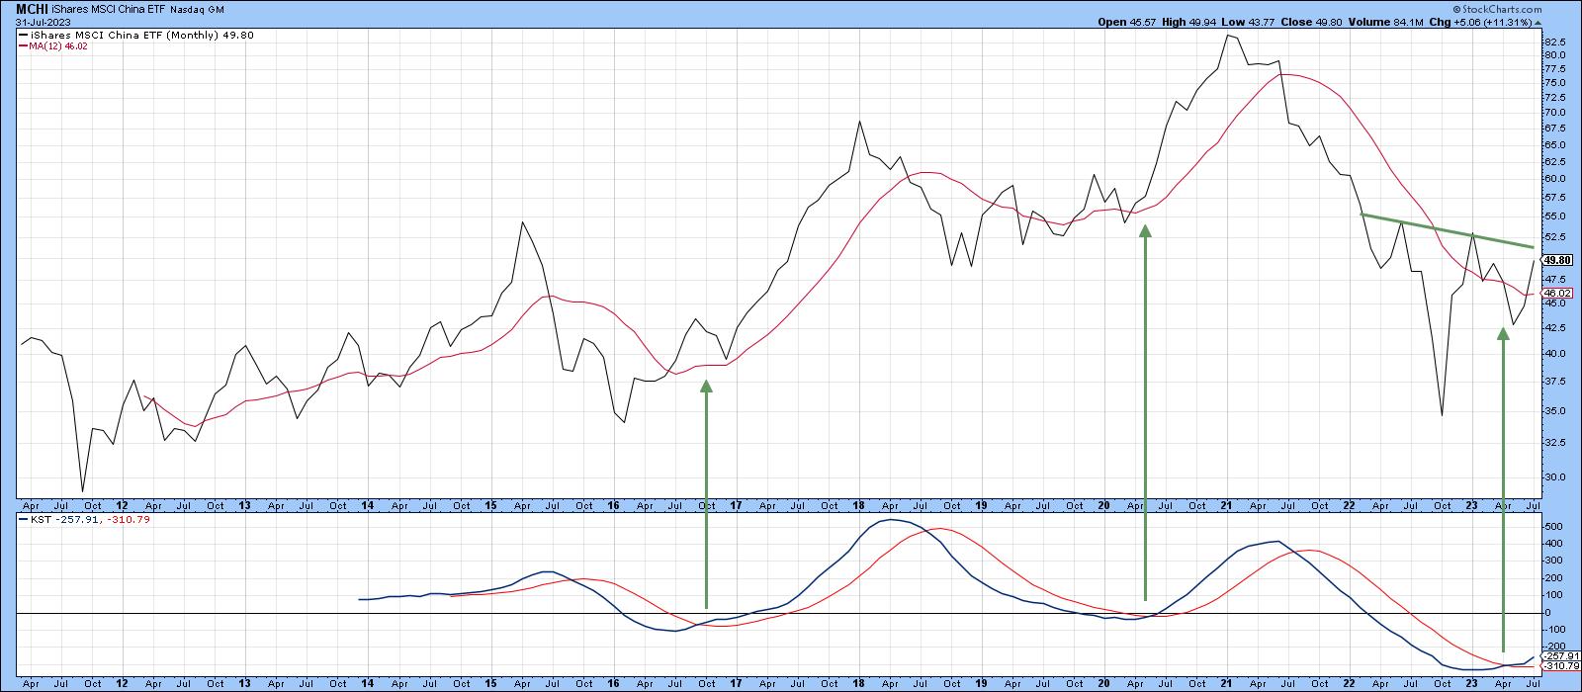Click year 21 label under price panel
This screenshot has height=692, width=1582.
click(x=1227, y=504)
